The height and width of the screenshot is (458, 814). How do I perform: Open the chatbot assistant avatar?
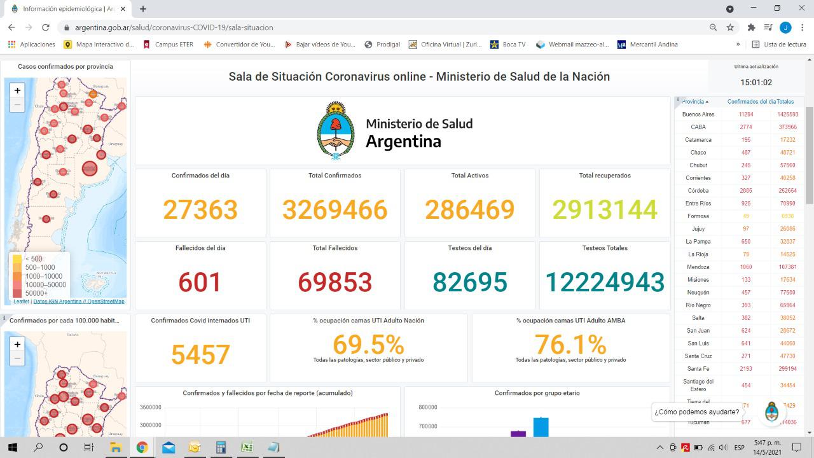tap(771, 412)
